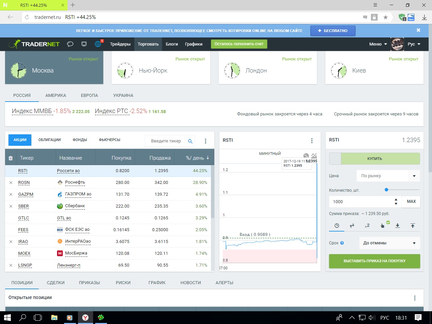432x324 pixels.
Task: Open the three-dot menu of the RSTI chart
Action: (312, 140)
